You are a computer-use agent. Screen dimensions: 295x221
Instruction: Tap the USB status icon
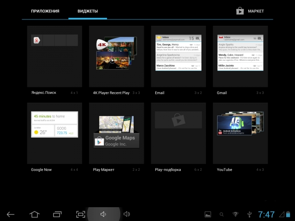pyautogui.click(x=249, y=214)
